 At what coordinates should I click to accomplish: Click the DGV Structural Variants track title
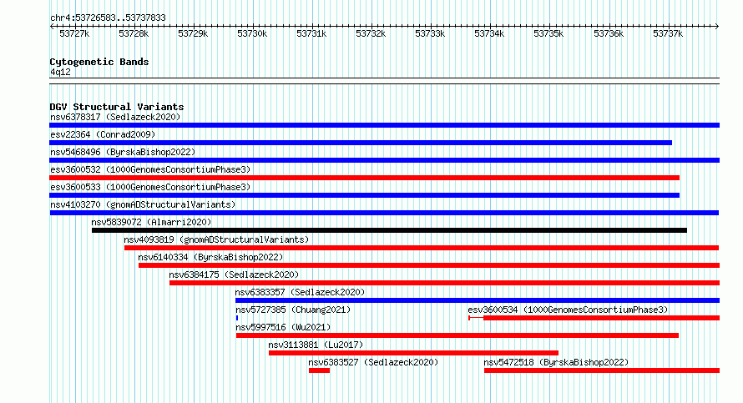(x=117, y=107)
